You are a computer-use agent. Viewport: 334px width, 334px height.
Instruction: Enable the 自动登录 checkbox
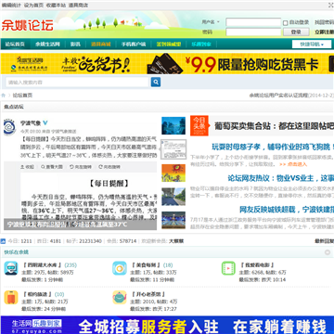click(x=285, y=22)
